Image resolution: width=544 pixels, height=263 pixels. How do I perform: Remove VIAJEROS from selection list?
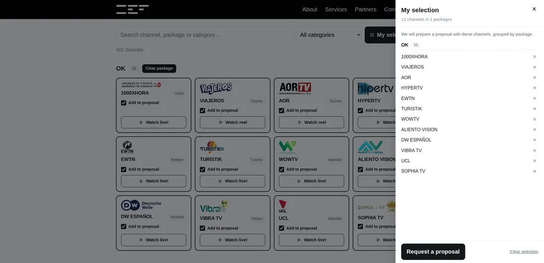[534, 67]
